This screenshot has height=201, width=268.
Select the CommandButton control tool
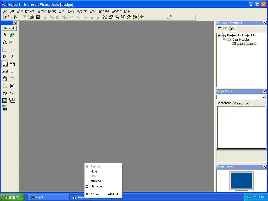pos(12,49)
